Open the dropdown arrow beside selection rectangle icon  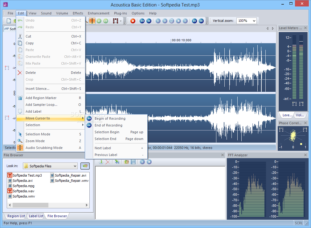pyautogui.click(x=121, y=21)
